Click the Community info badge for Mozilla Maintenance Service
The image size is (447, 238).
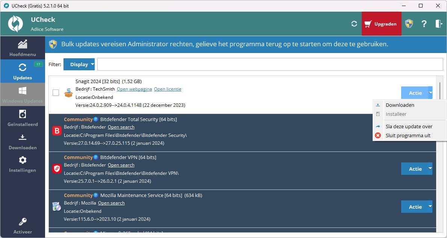coord(96,195)
